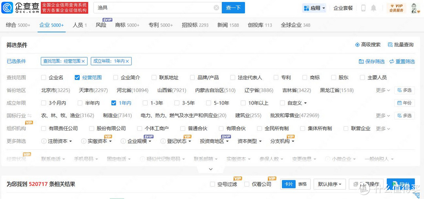The height and width of the screenshot is (199, 424).
Task: Open the notifications bell icon
Action: pos(373,8)
